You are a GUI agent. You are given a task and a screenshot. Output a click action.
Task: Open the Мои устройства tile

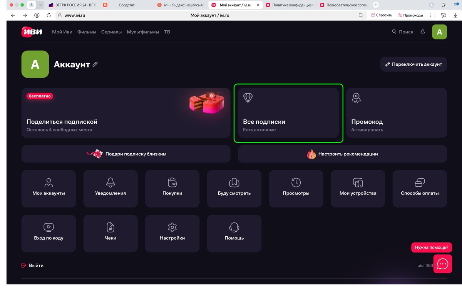coord(358,189)
